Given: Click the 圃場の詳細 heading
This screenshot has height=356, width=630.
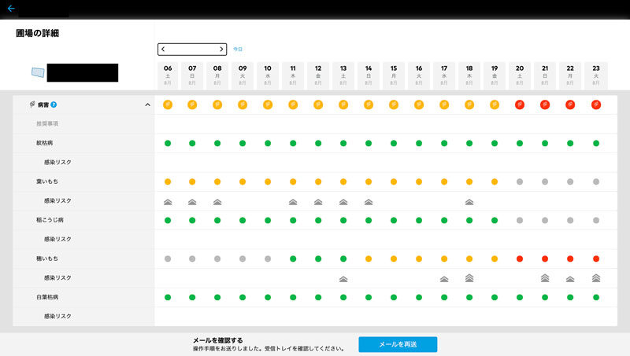Looking at the screenshot, I should [37, 33].
